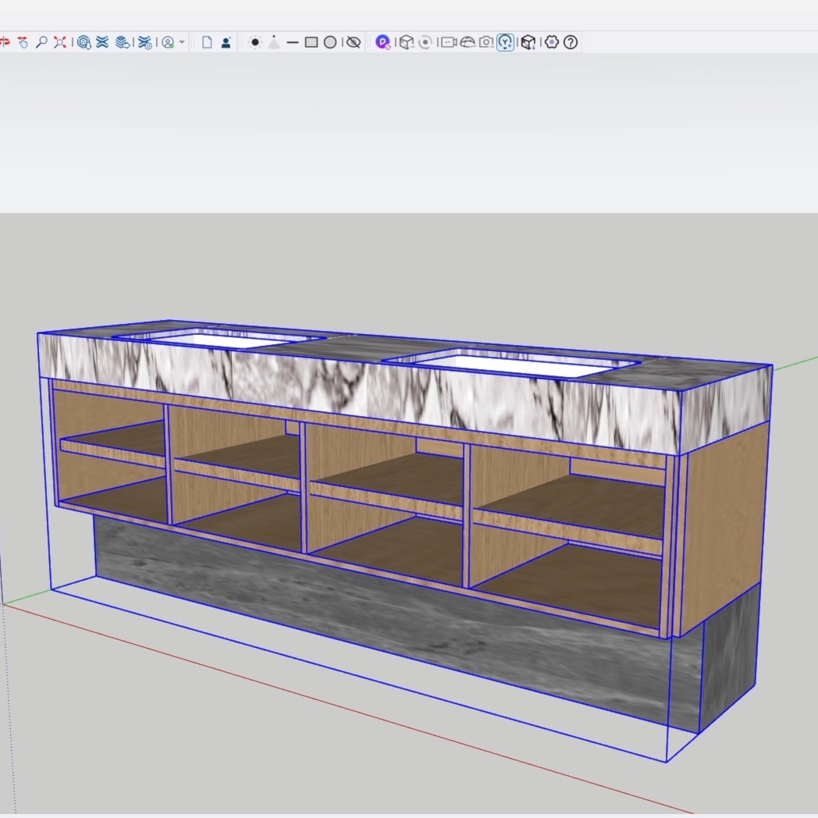The width and height of the screenshot is (818, 818).
Task: Toggle the highlighted lightbulb button
Action: (x=506, y=42)
